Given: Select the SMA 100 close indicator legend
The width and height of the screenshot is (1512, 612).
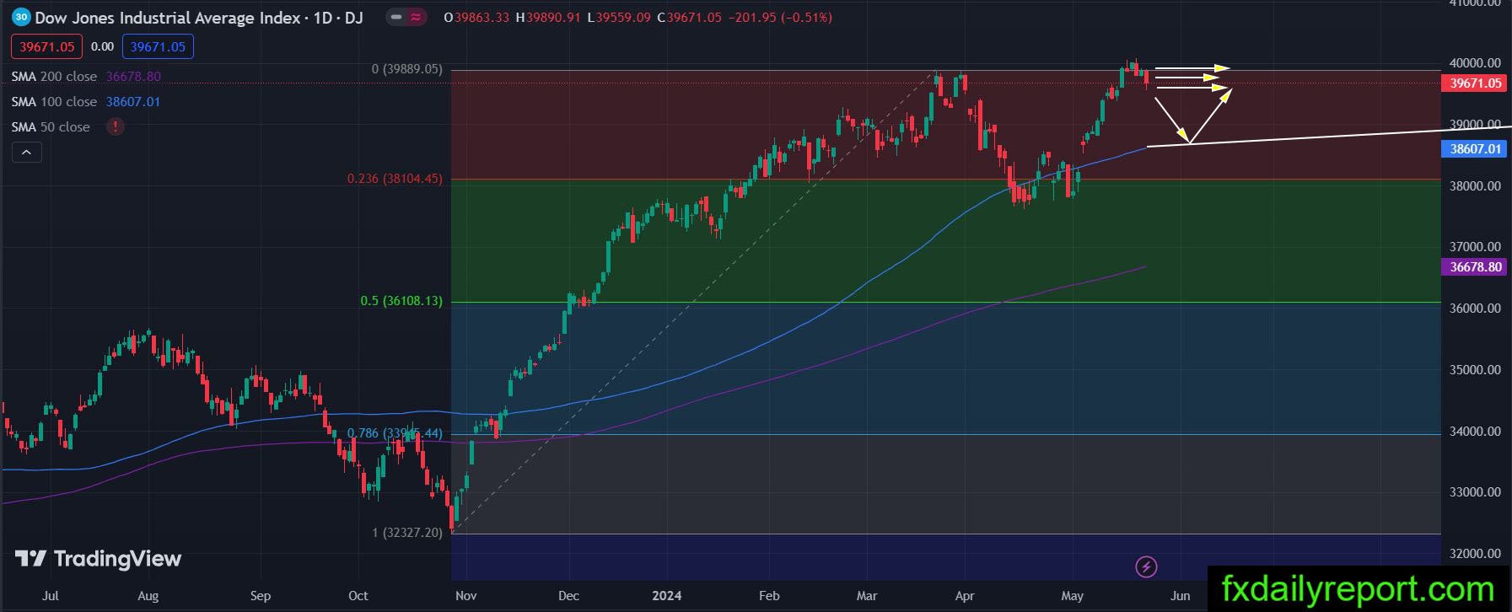Looking at the screenshot, I should [x=86, y=101].
